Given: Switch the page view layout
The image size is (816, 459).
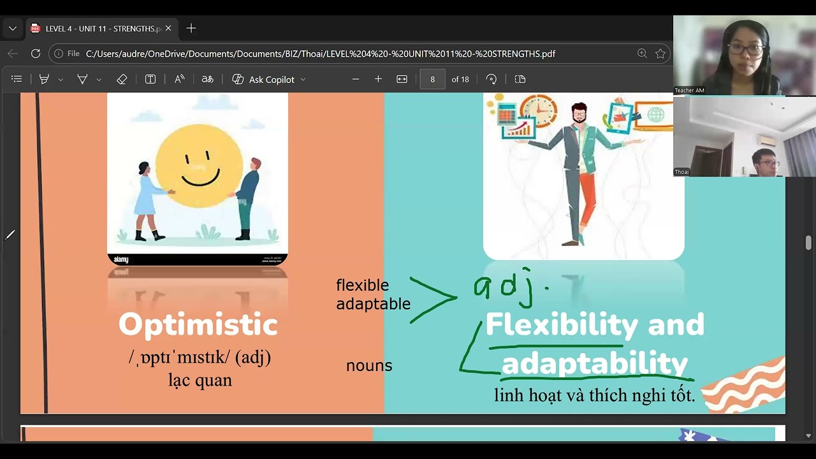Looking at the screenshot, I should click(520, 79).
